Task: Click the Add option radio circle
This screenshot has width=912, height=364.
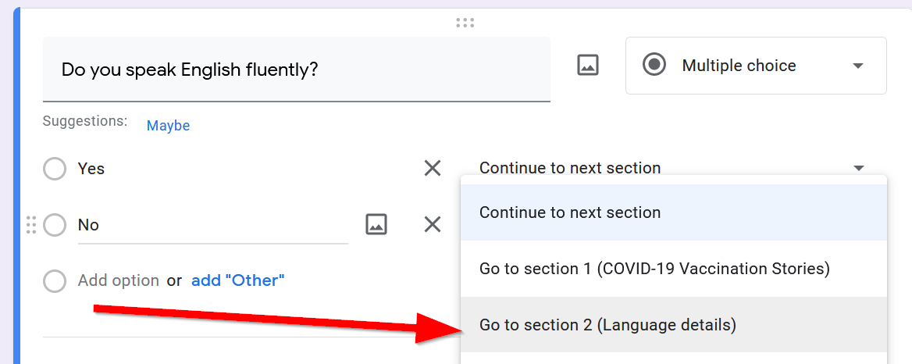Action: point(55,280)
